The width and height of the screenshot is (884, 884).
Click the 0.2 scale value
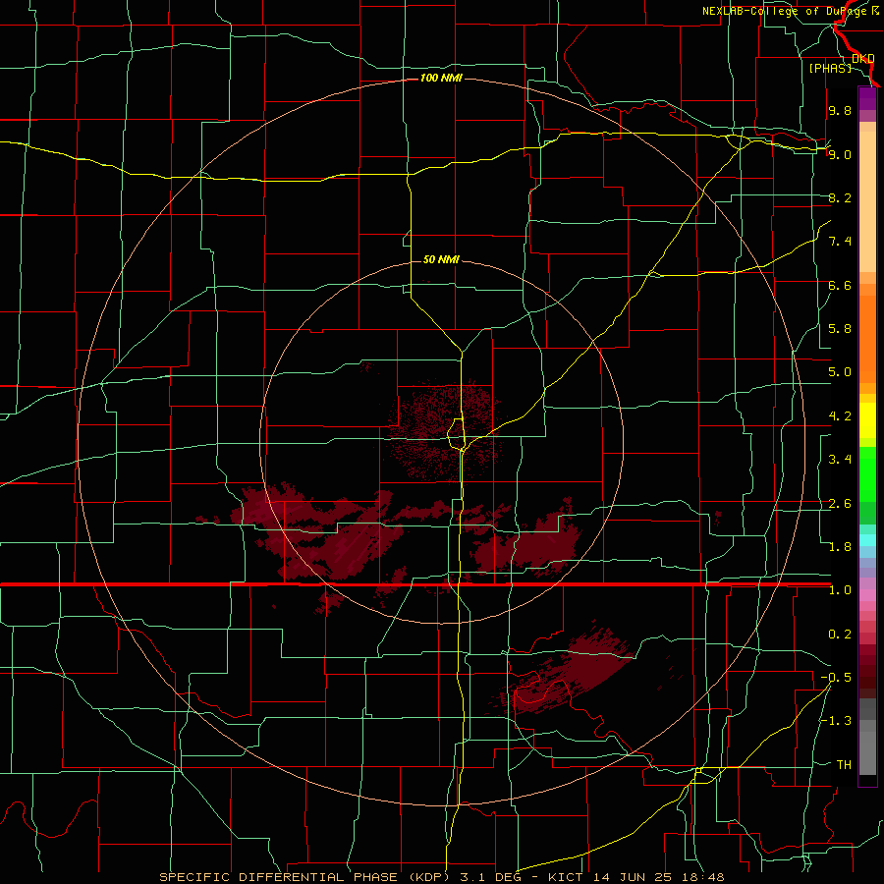tap(840, 635)
